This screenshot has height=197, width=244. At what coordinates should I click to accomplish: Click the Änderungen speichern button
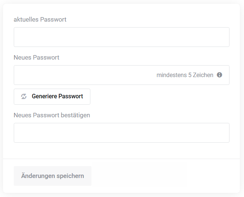click(52, 176)
